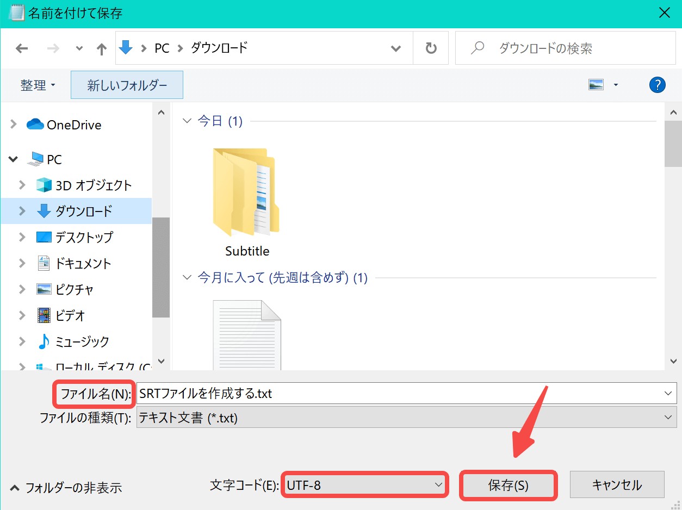Open the 文字コード UTF-8 dropdown
Viewport: 682px width, 510px height.
coord(364,485)
